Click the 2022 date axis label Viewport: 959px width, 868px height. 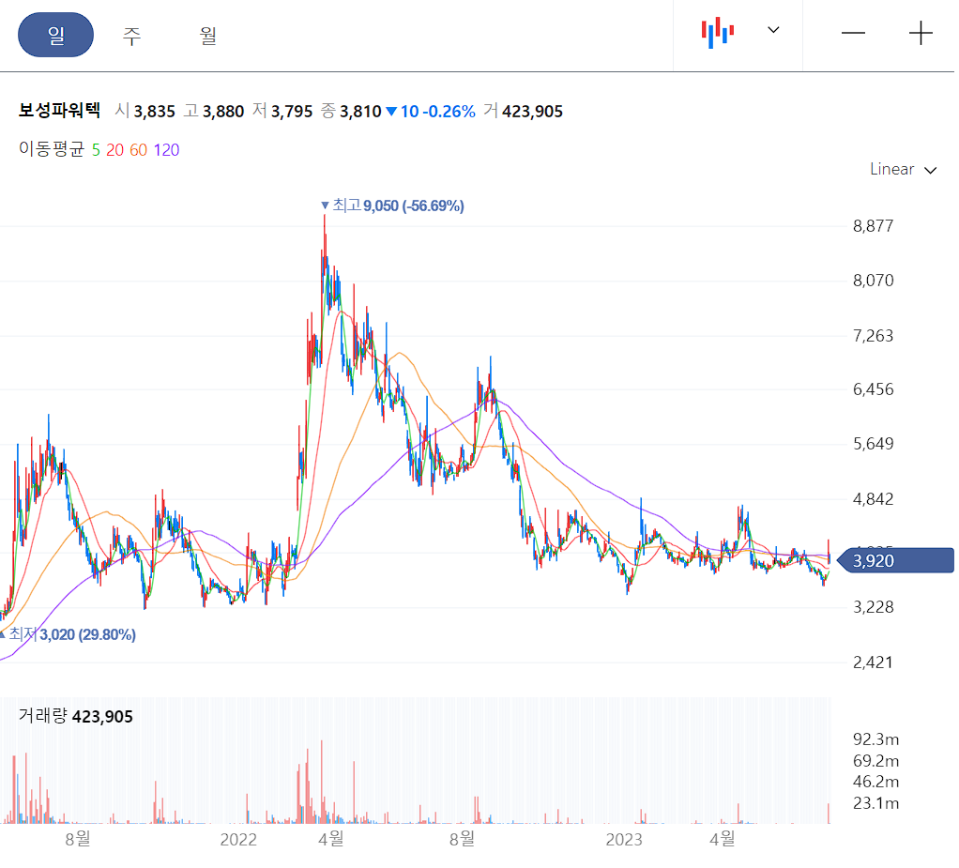coord(238,839)
